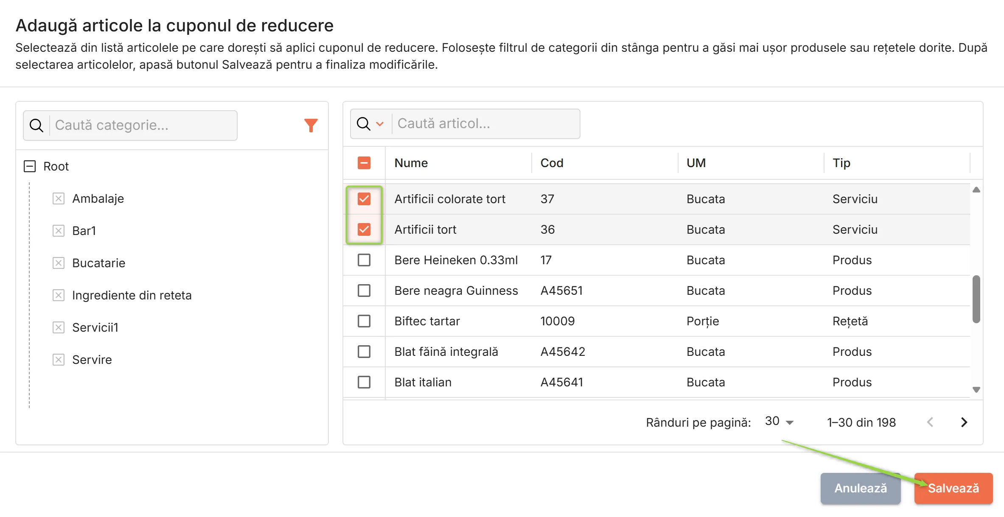Click the Anulează button
Image resolution: width=1004 pixels, height=517 pixels.
click(x=861, y=488)
